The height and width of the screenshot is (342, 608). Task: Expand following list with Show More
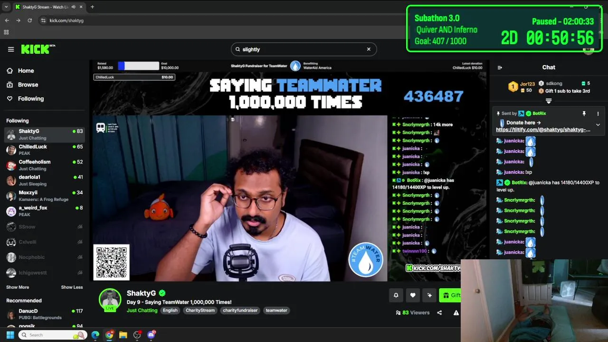[x=18, y=287]
